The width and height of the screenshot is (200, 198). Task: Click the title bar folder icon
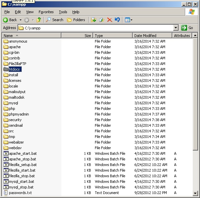[4, 4]
